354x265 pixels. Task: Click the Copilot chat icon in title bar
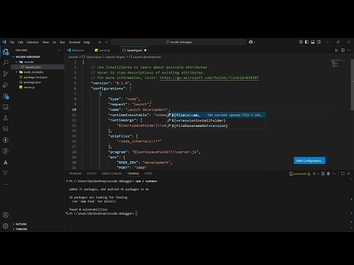pyautogui.click(x=251, y=42)
